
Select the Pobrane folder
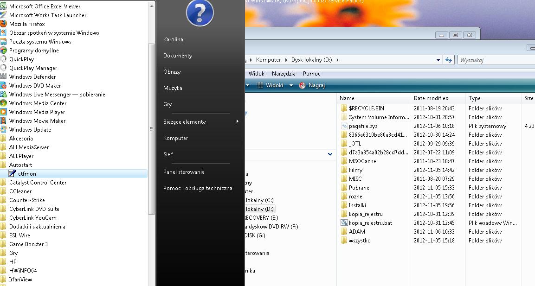point(359,187)
